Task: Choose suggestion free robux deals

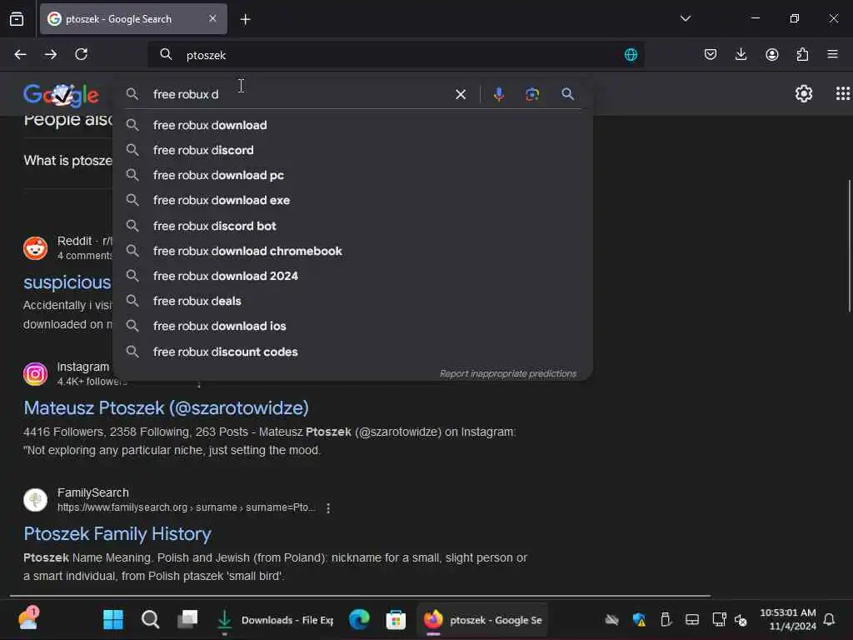Action: point(352,301)
